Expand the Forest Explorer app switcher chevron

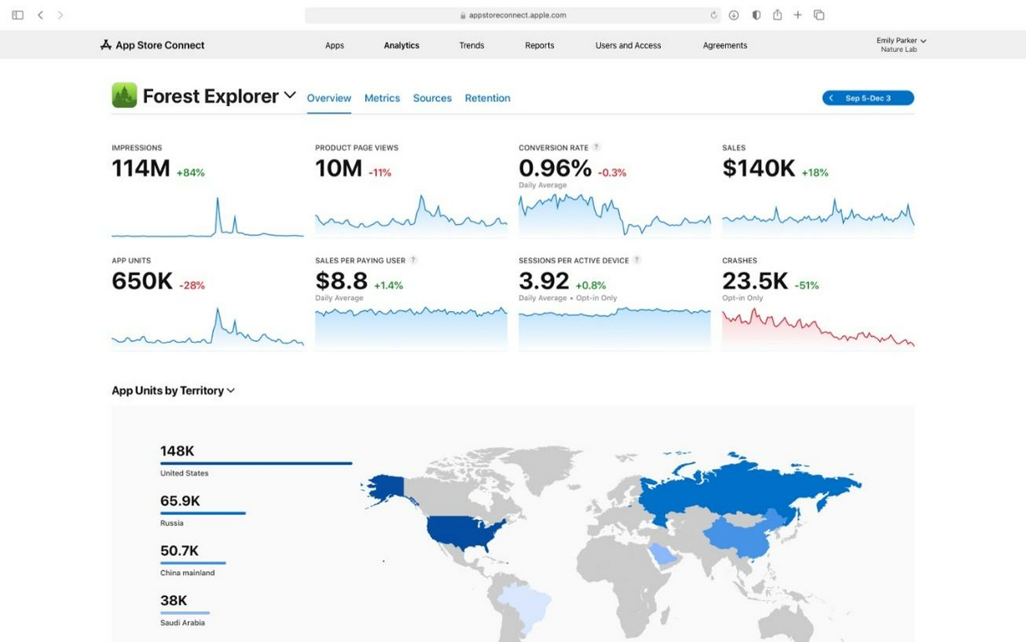(290, 95)
